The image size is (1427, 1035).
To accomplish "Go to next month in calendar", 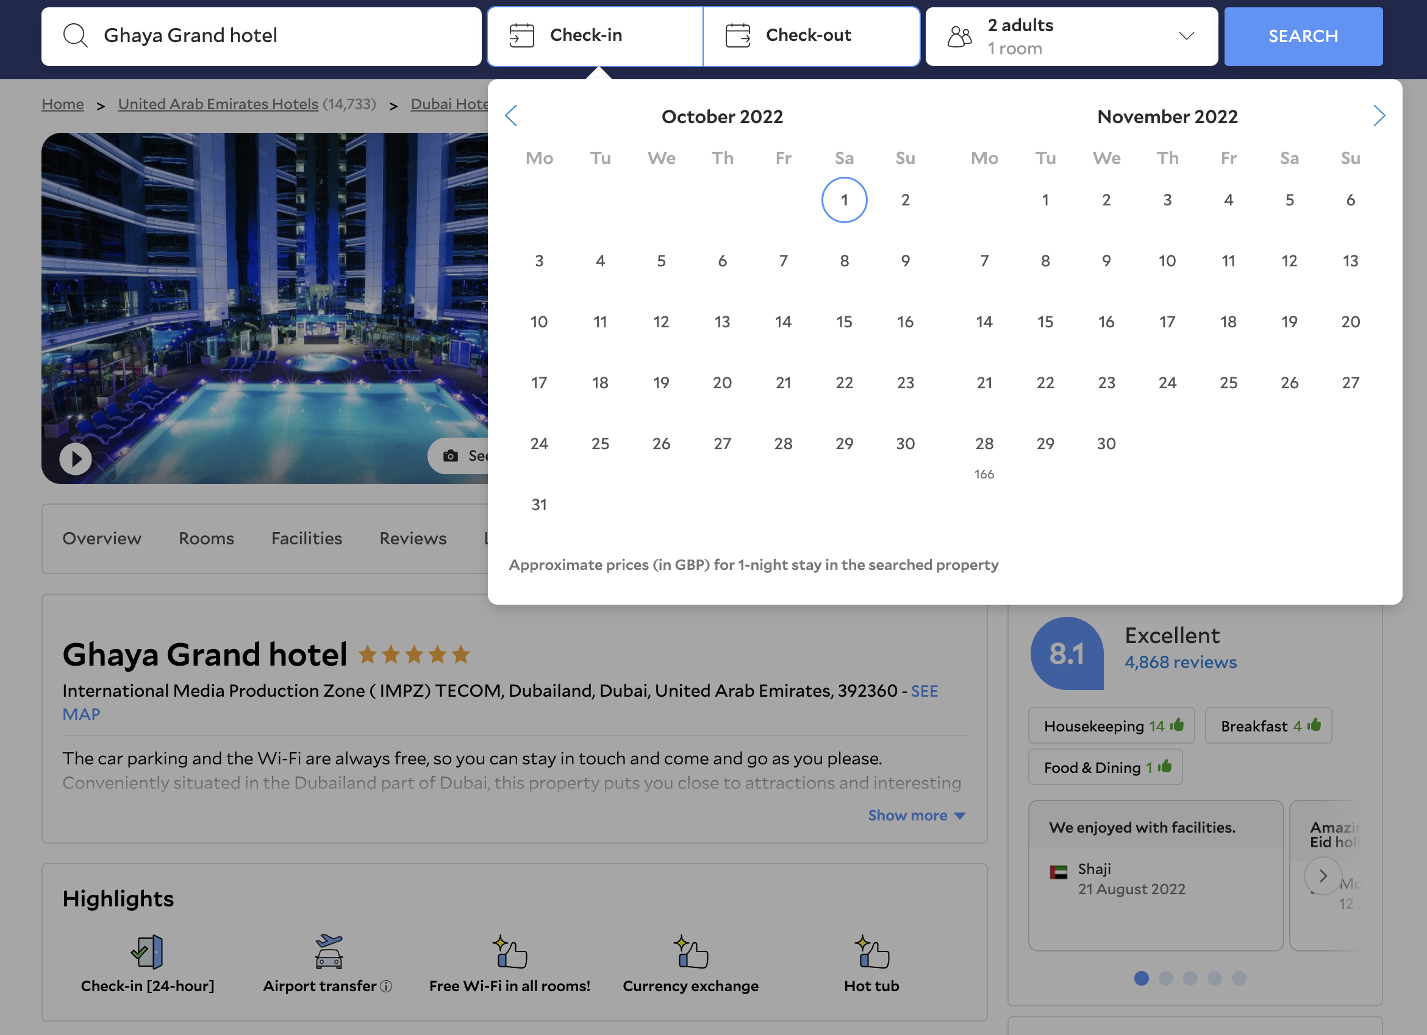I will point(1379,116).
